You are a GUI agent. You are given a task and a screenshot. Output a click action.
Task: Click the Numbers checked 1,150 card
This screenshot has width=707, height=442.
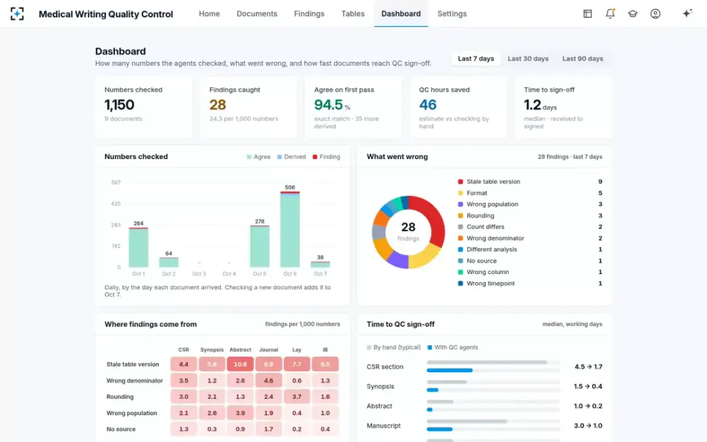[x=144, y=107]
